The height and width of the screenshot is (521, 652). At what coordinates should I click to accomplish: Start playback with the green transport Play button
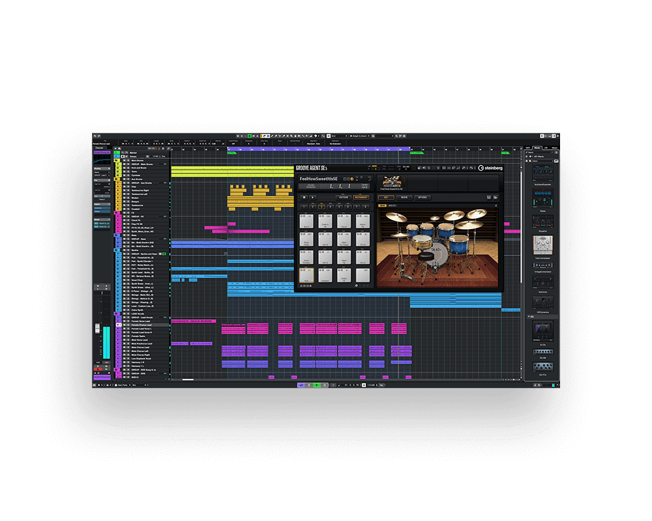click(x=317, y=385)
